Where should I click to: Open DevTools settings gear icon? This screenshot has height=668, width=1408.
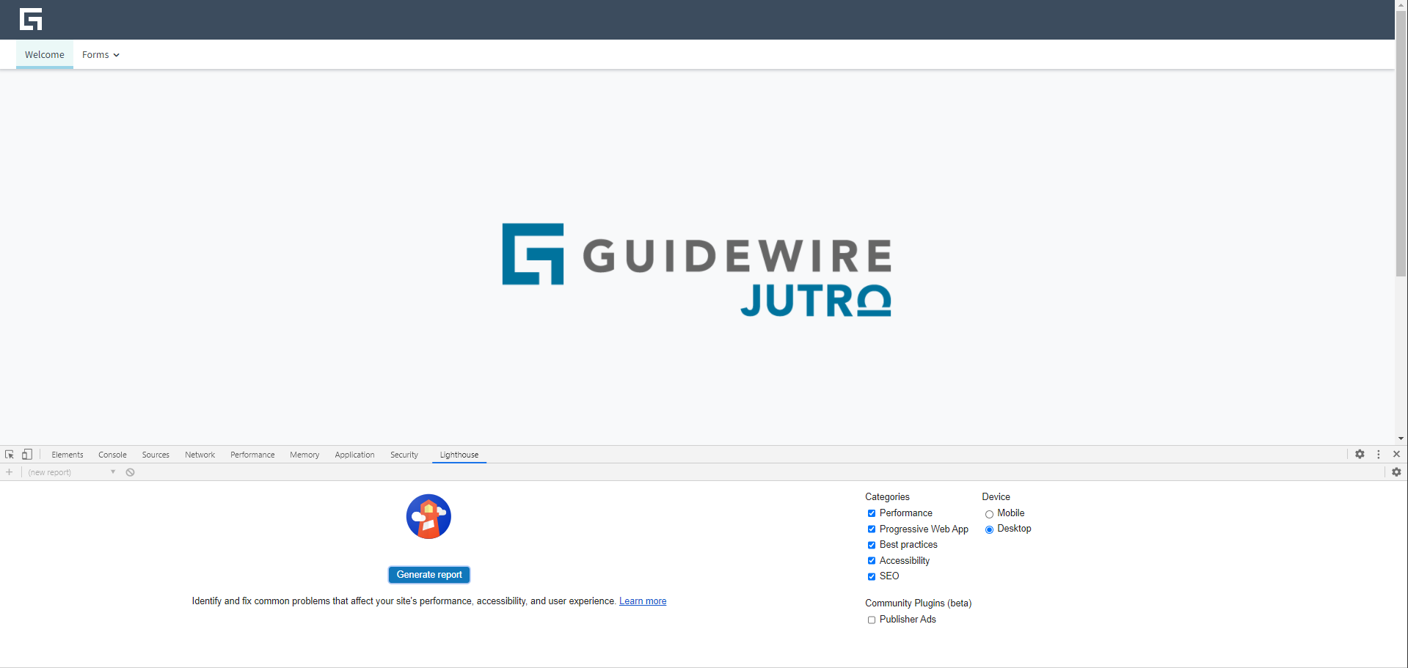(x=1360, y=455)
